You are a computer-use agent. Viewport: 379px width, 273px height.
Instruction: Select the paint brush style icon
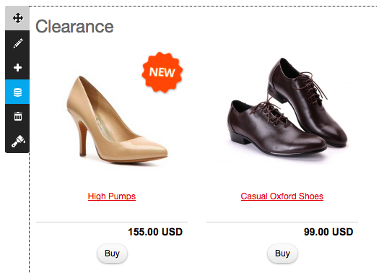17,141
